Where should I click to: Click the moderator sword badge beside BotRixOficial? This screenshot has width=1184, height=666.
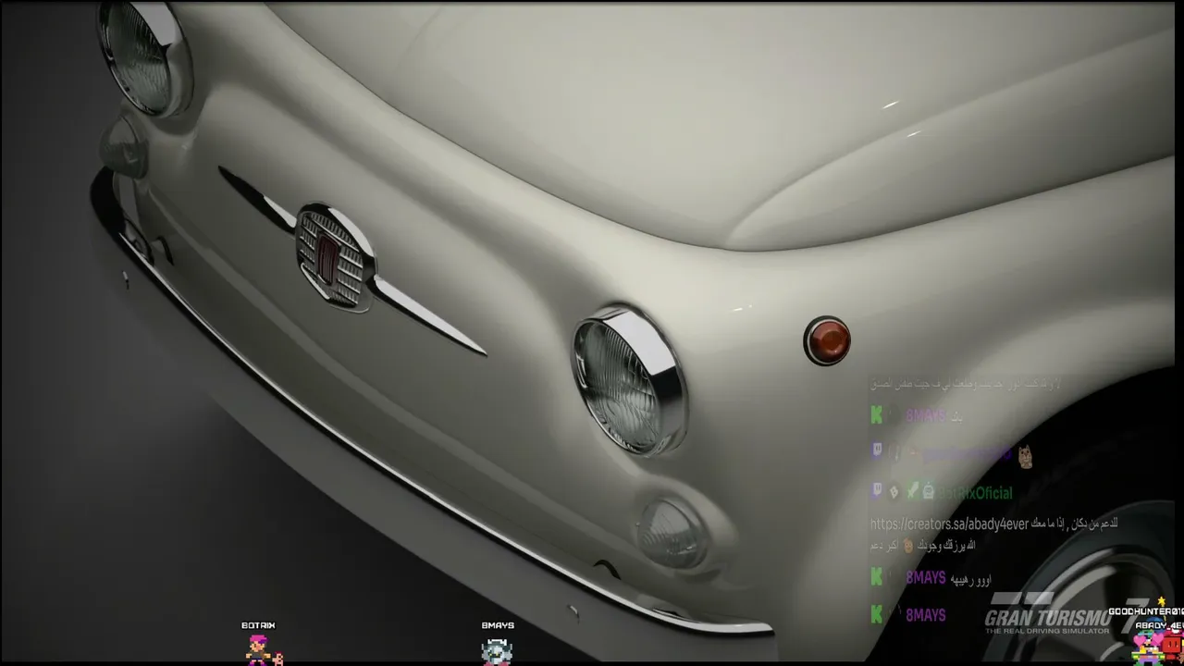[x=912, y=492]
